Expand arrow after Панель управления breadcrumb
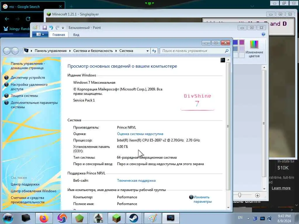This screenshot has height=224, width=299. pyautogui.click(x=70, y=51)
